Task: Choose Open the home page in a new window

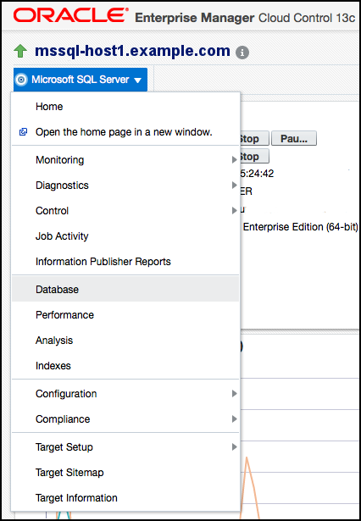Action: click(x=125, y=132)
